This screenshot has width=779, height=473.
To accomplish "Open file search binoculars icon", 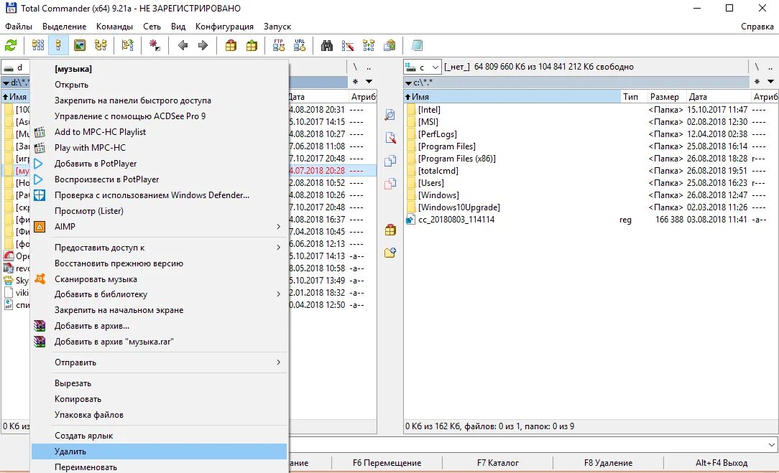I will tap(327, 46).
